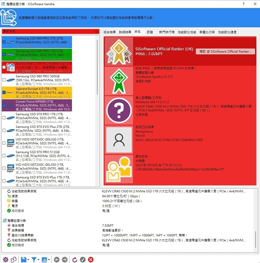The width and height of the screenshot is (260, 263).
Task: Check Samsung SSD 970 PRO 512GB
Action: point(4,156)
